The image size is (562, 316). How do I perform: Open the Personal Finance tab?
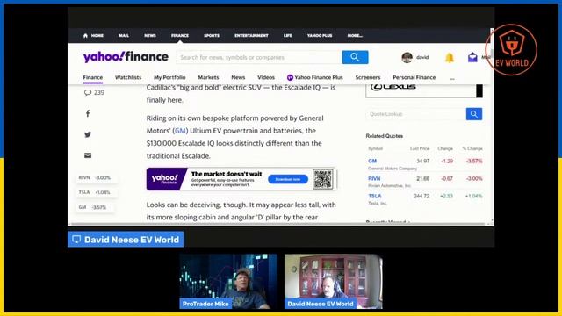click(414, 77)
